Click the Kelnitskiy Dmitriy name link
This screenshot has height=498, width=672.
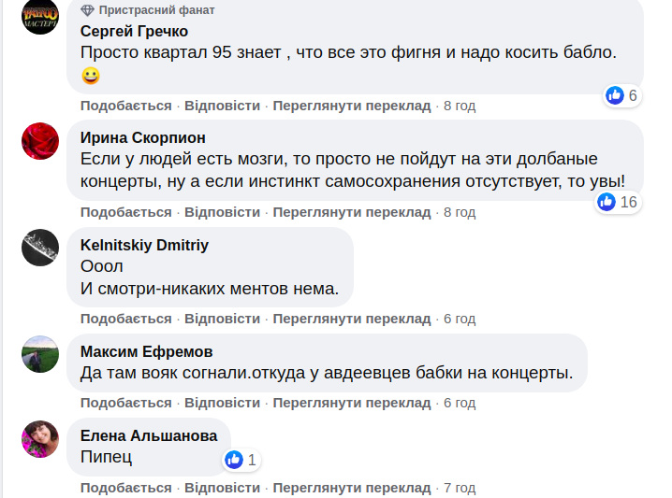[x=144, y=245]
